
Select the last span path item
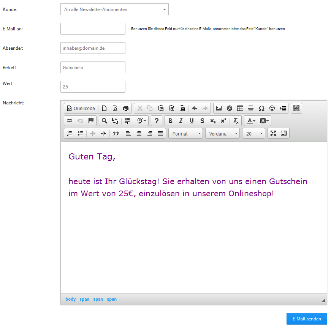(112, 299)
